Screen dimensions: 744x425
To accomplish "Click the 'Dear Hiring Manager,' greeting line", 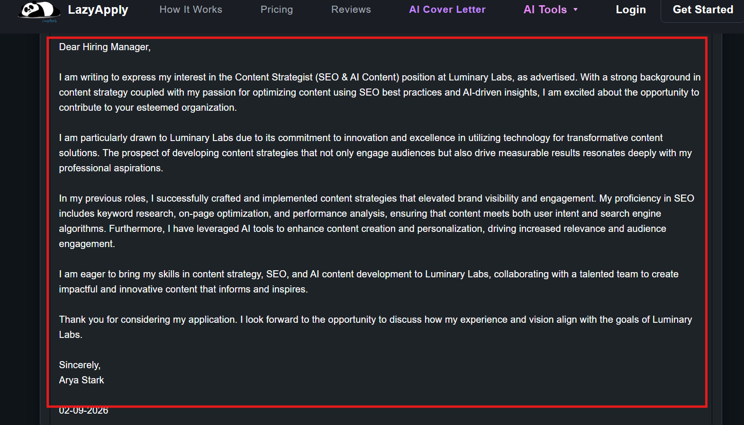I will [x=105, y=47].
